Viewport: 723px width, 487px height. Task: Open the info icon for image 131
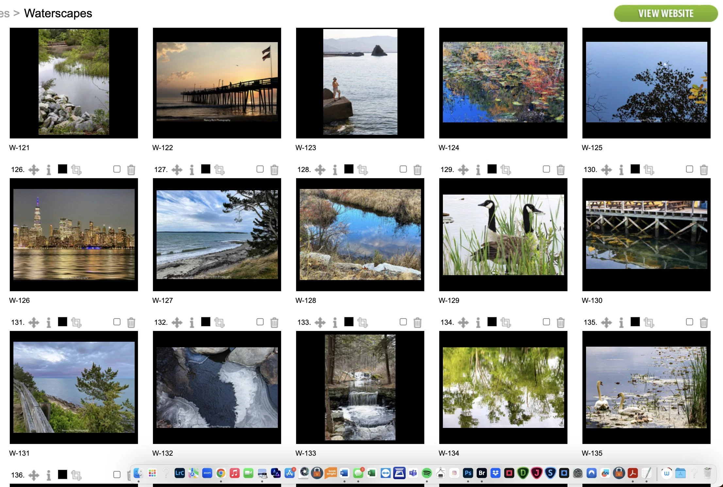(x=49, y=322)
